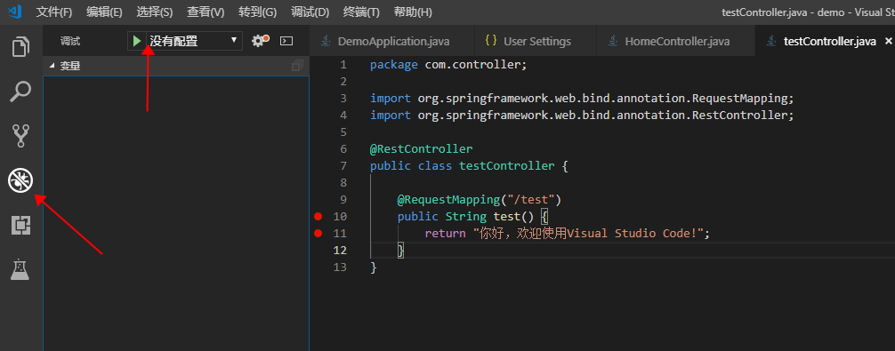The width and height of the screenshot is (895, 351).
Task: Click line number 7 in gutter
Action: point(343,166)
